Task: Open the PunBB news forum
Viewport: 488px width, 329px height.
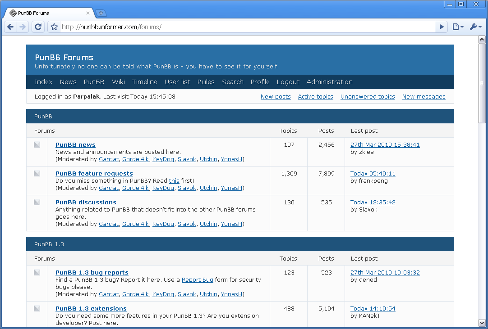Action: point(75,145)
